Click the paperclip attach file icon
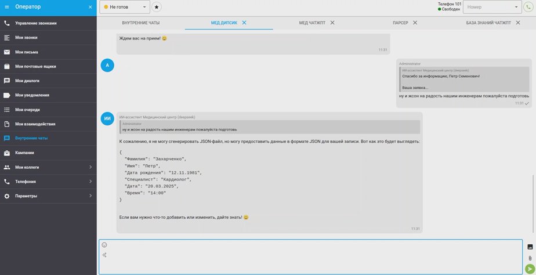 (x=530, y=258)
